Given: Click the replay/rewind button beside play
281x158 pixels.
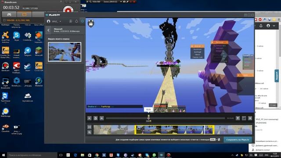Looking at the screenshot, I should click(96, 118).
